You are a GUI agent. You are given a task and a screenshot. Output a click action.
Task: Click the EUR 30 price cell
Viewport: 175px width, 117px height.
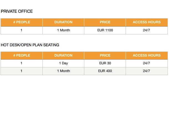tap(105, 63)
